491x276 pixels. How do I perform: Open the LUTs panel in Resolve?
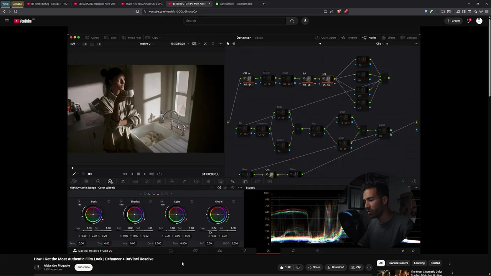tap(110, 38)
